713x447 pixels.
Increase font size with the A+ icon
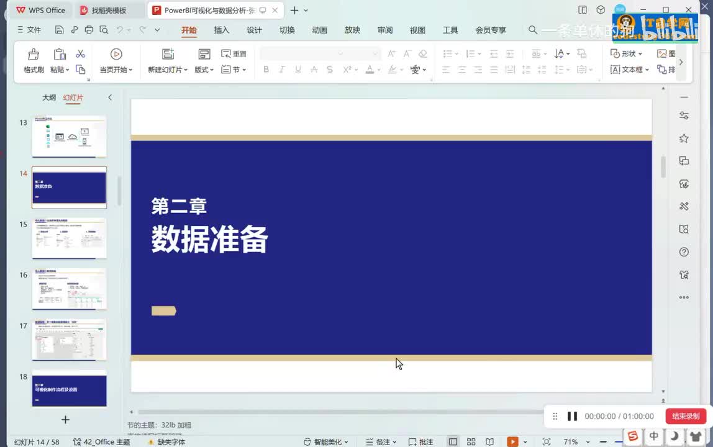click(x=391, y=53)
